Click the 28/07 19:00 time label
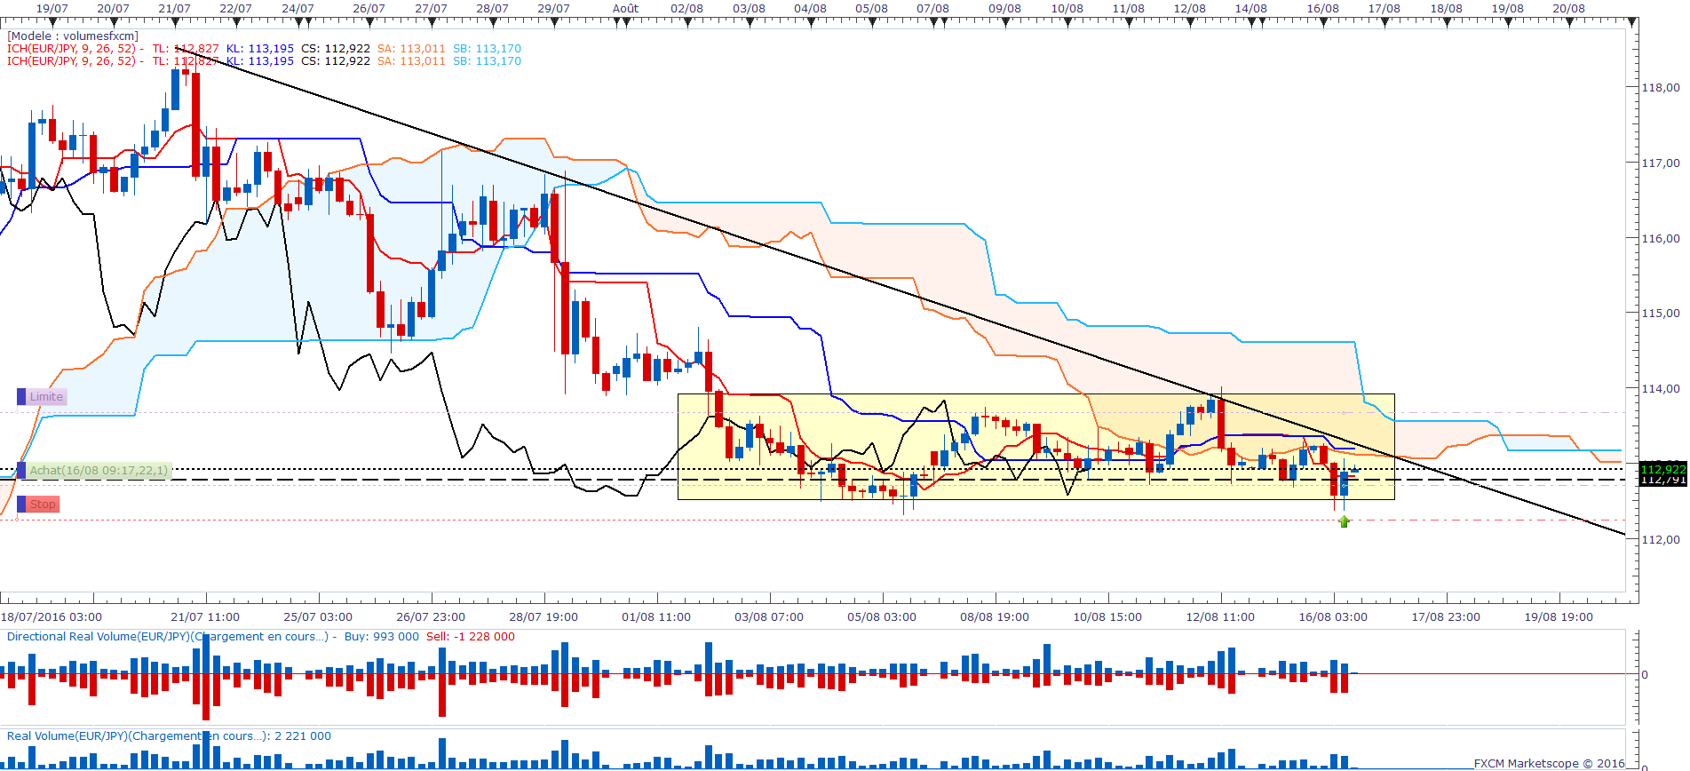The image size is (1690, 771). tap(543, 617)
